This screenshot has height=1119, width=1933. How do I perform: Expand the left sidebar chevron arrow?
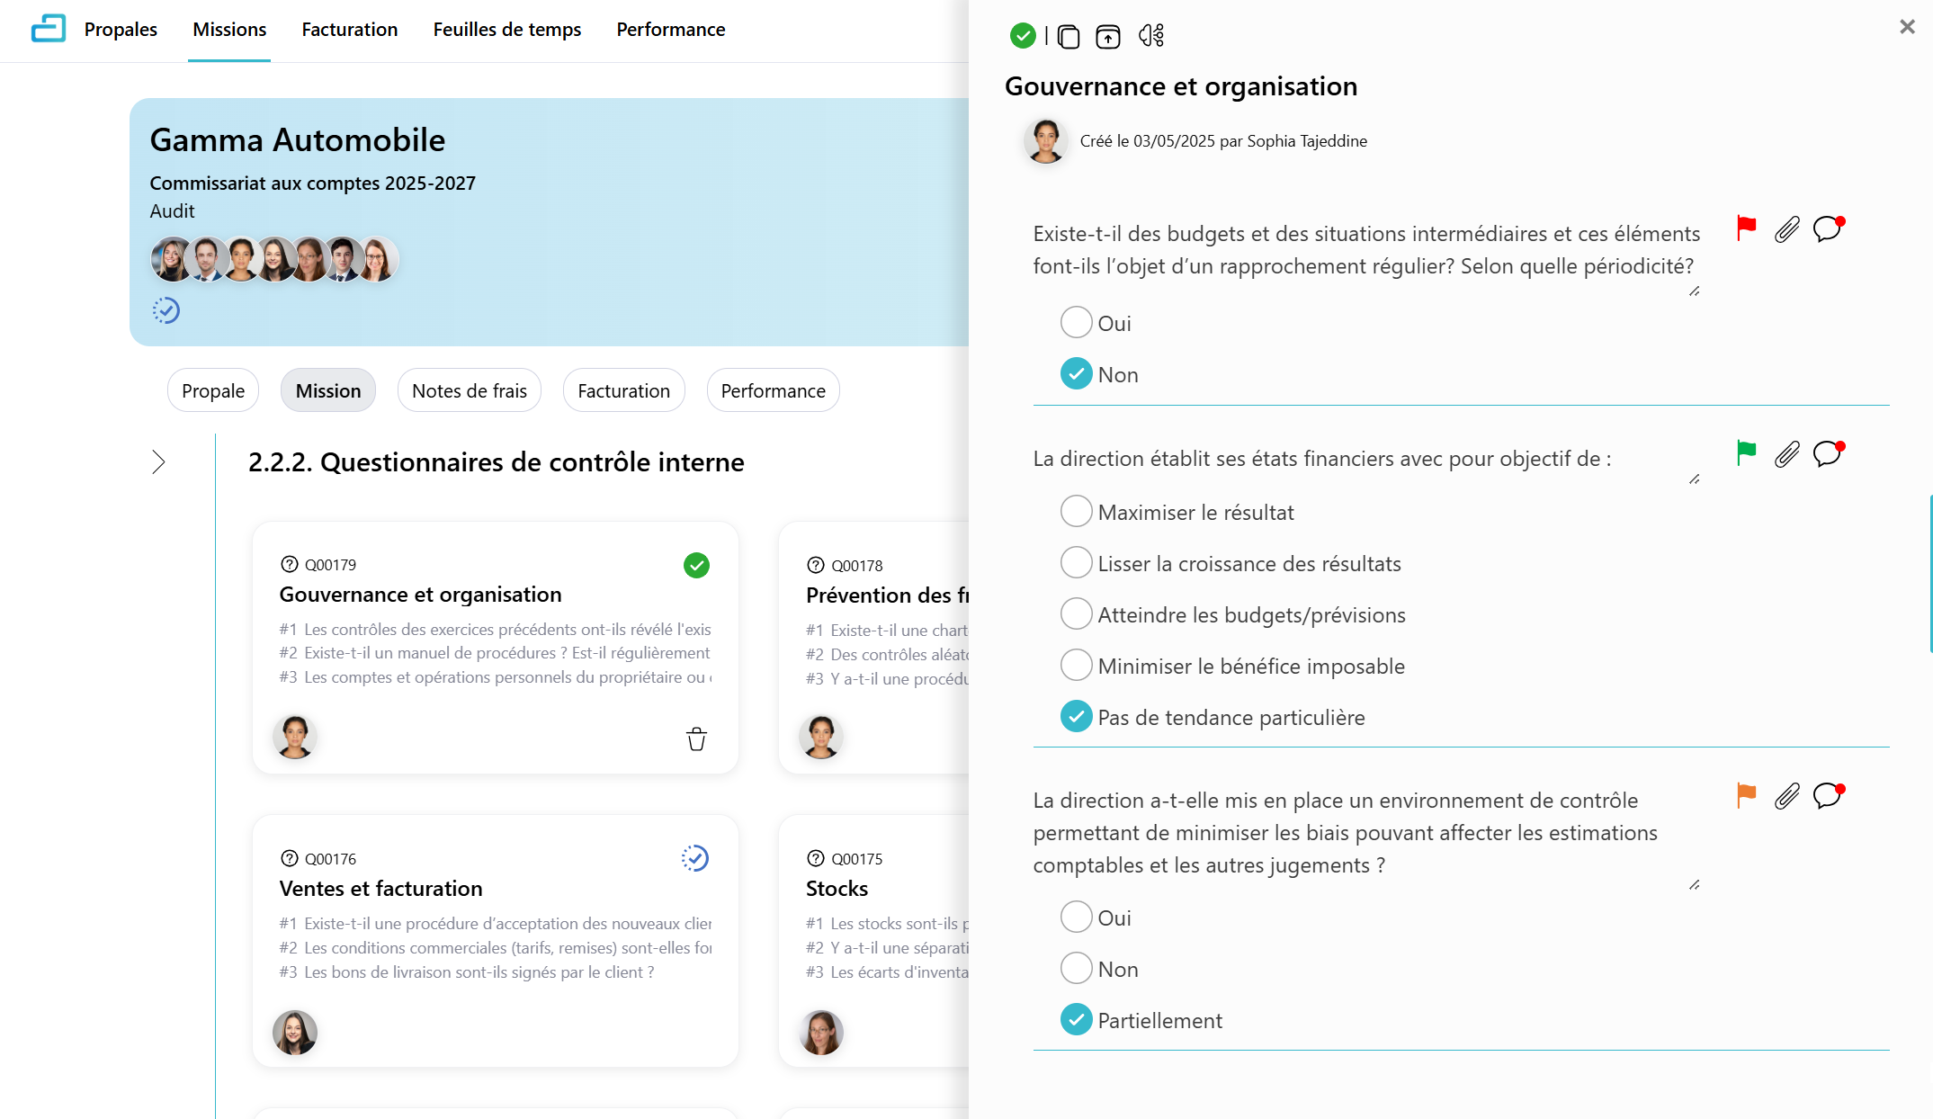[x=158, y=462]
